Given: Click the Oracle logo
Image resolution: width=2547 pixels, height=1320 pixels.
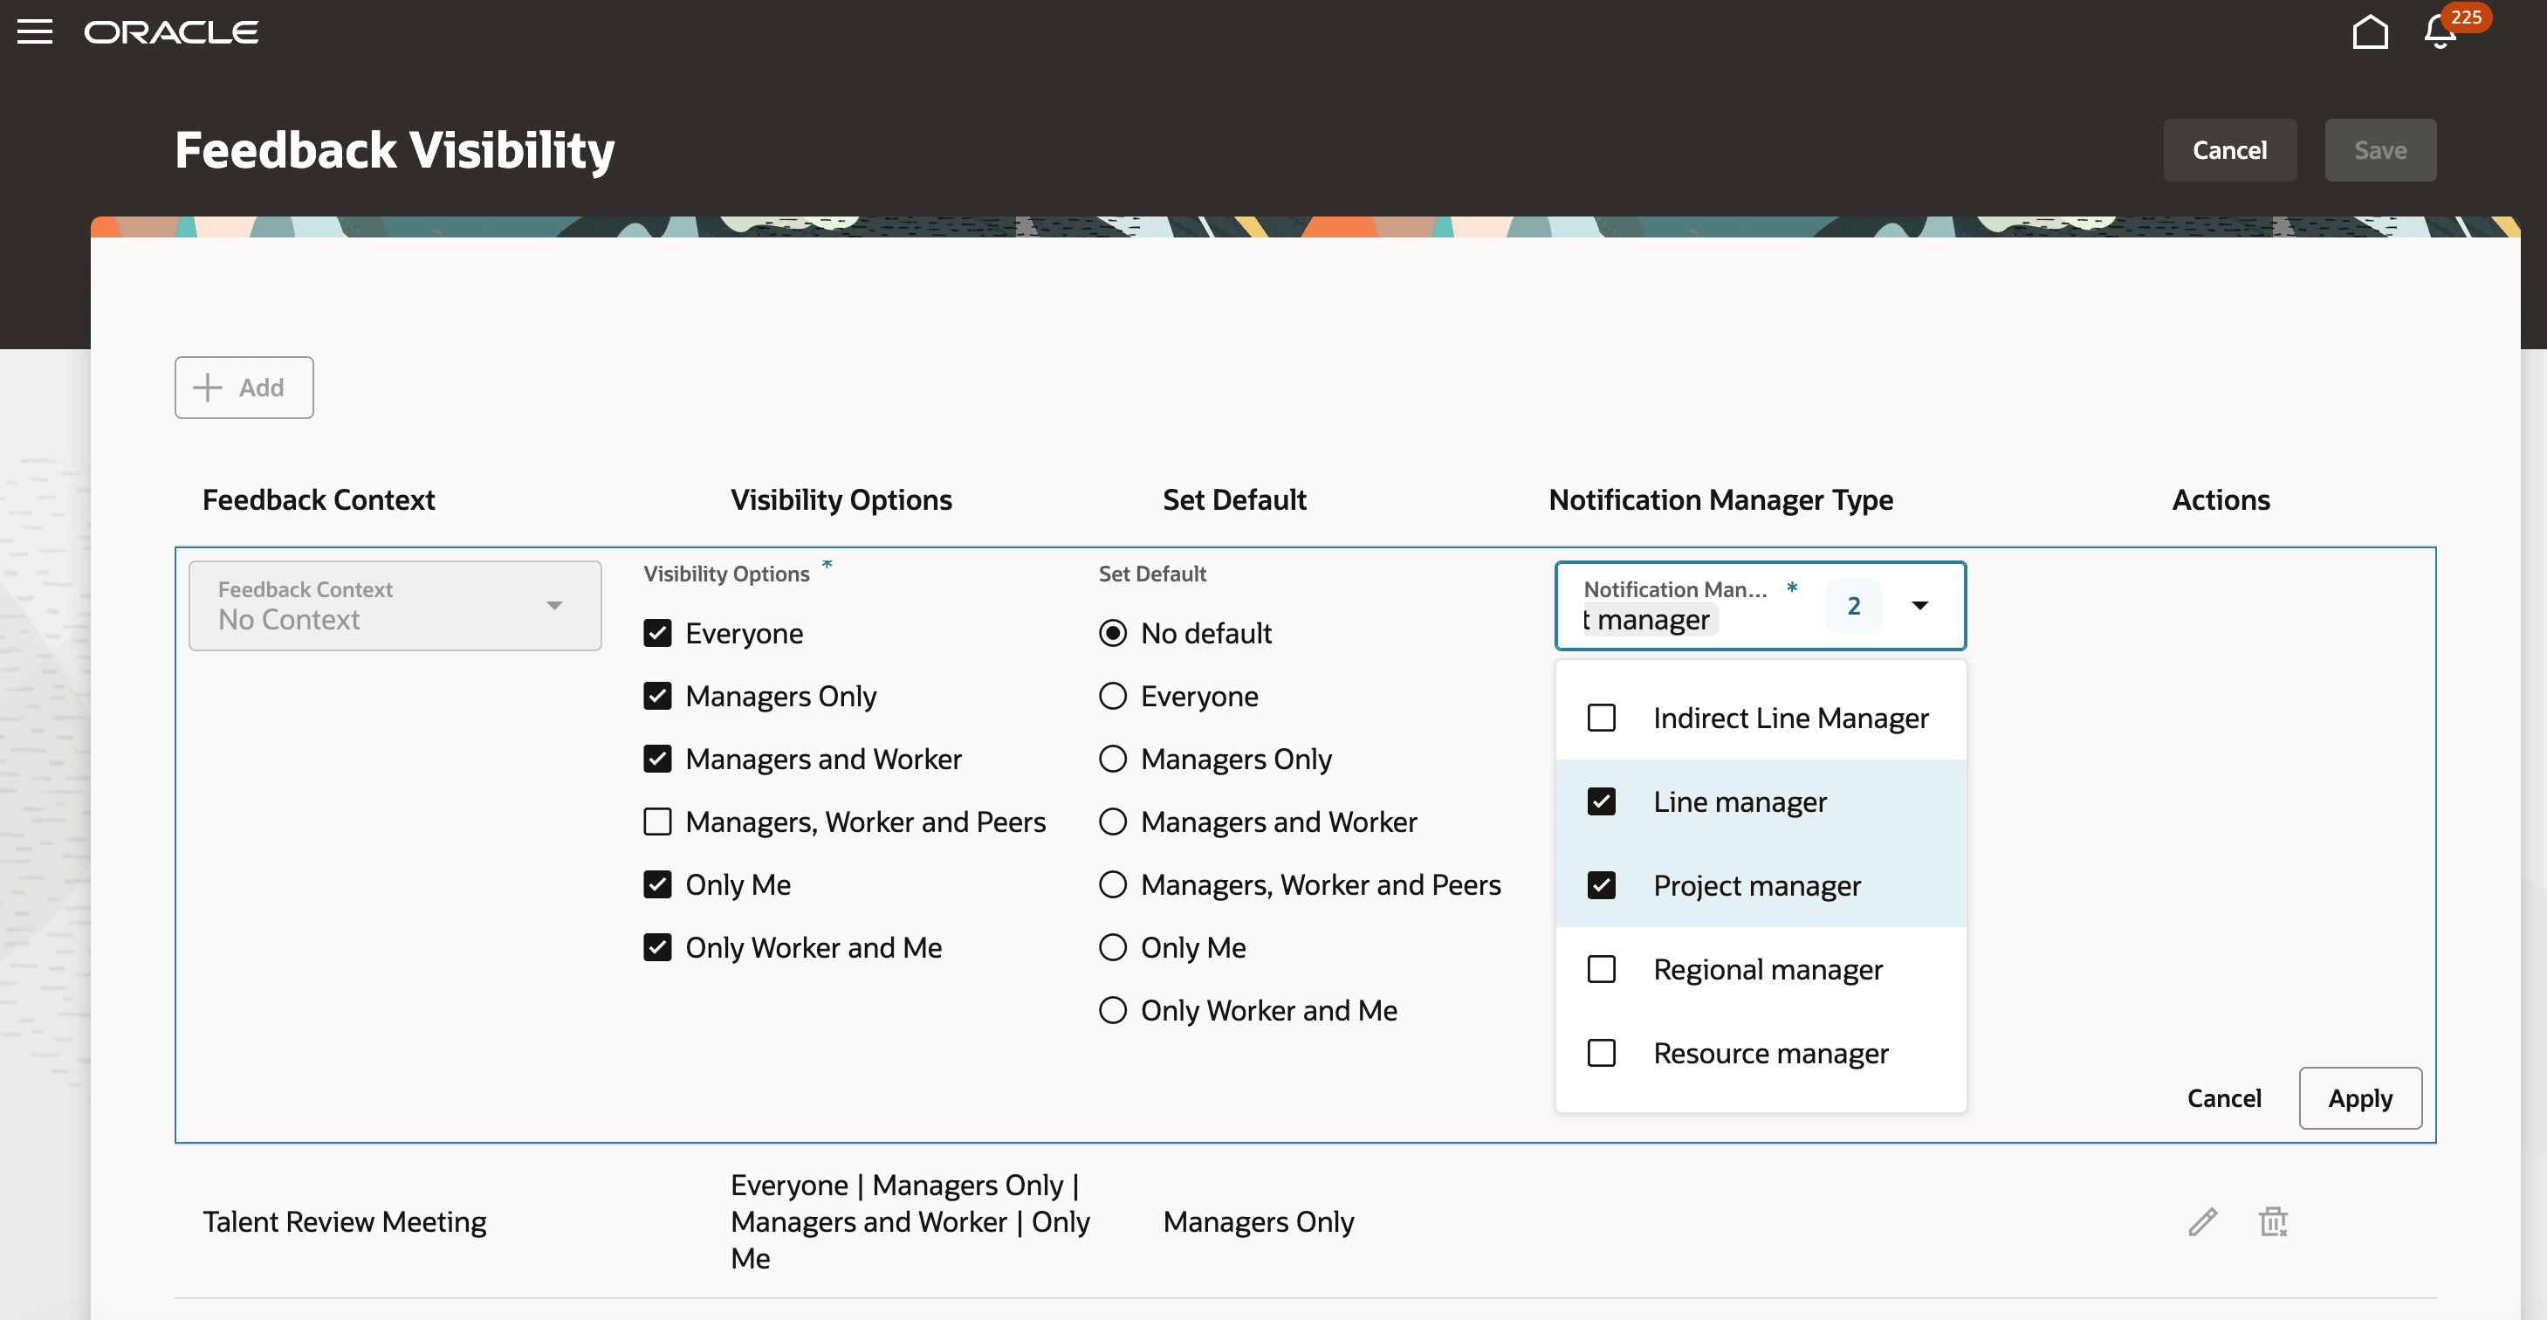Looking at the screenshot, I should pyautogui.click(x=171, y=31).
